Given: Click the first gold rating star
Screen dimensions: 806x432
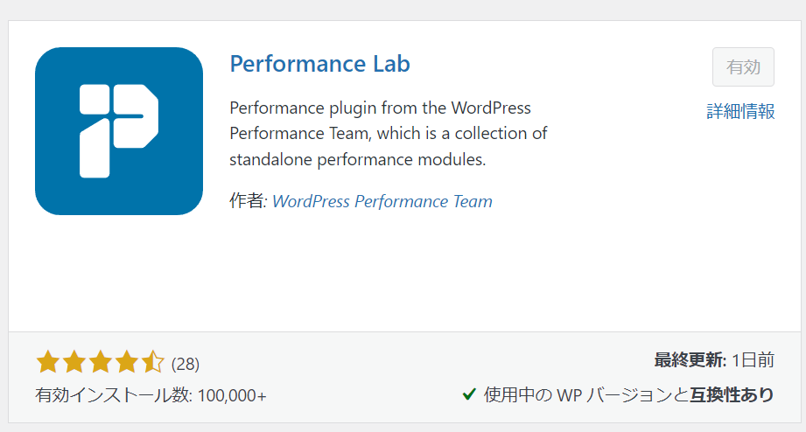Looking at the screenshot, I should [x=48, y=362].
